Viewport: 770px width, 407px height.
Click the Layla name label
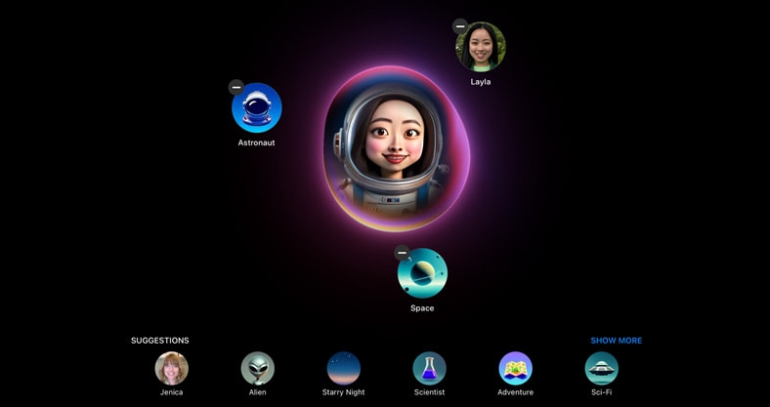[x=481, y=82]
